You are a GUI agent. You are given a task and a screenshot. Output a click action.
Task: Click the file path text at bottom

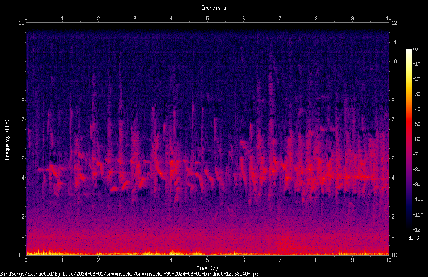(x=129, y=274)
